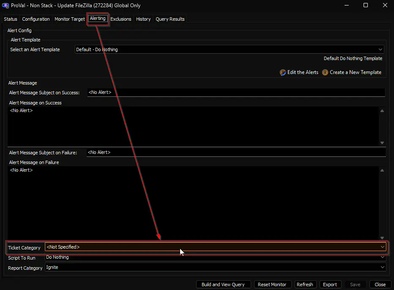
Task: Click the up arrow of Failure message scrollbar
Action: (x=382, y=170)
